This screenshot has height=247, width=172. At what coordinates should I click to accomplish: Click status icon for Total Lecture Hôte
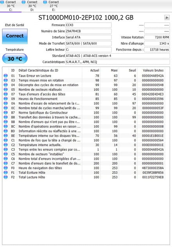(x=5, y=177)
